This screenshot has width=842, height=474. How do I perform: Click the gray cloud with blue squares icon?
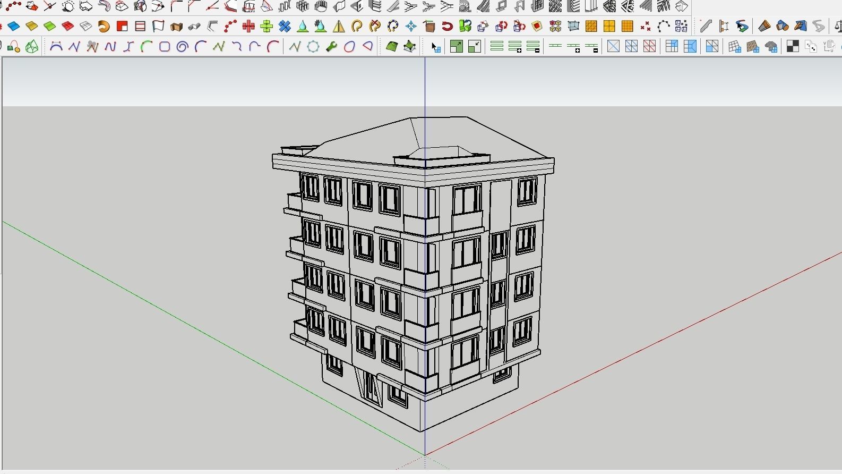click(771, 47)
